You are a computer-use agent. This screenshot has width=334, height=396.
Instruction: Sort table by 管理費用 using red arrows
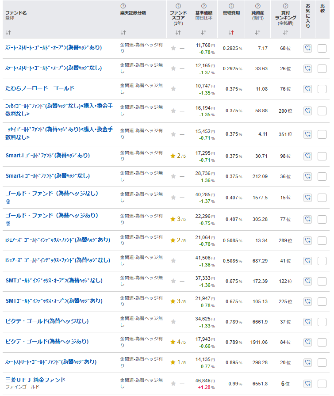point(231,33)
